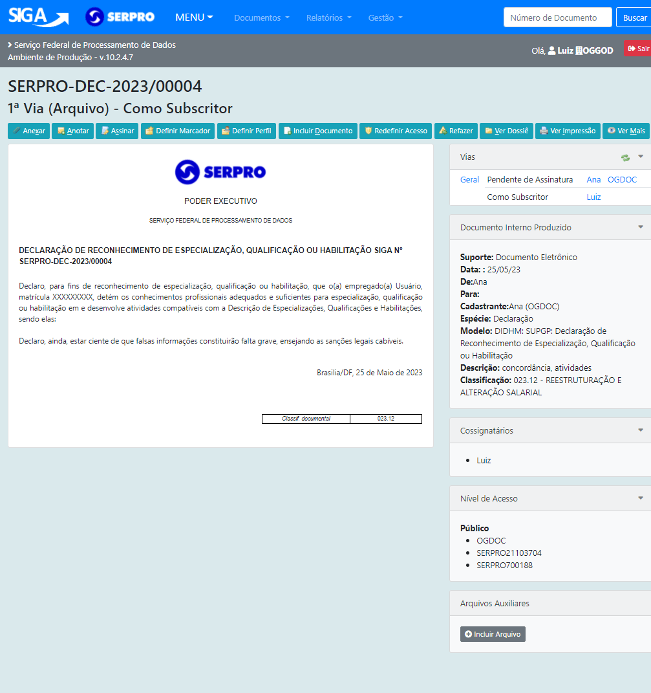Click the Sair logout button

(638, 49)
